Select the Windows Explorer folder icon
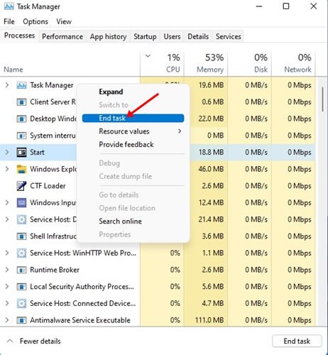328x355 pixels. pos(21,169)
